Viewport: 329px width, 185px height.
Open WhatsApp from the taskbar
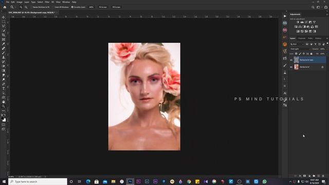pyautogui.click(x=264, y=181)
